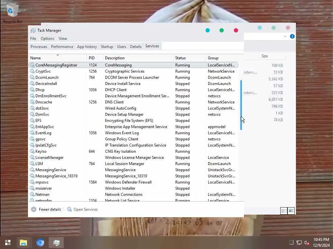Click the gear icon beside DcomLaunch
The image size is (333, 249).
click(32, 77)
